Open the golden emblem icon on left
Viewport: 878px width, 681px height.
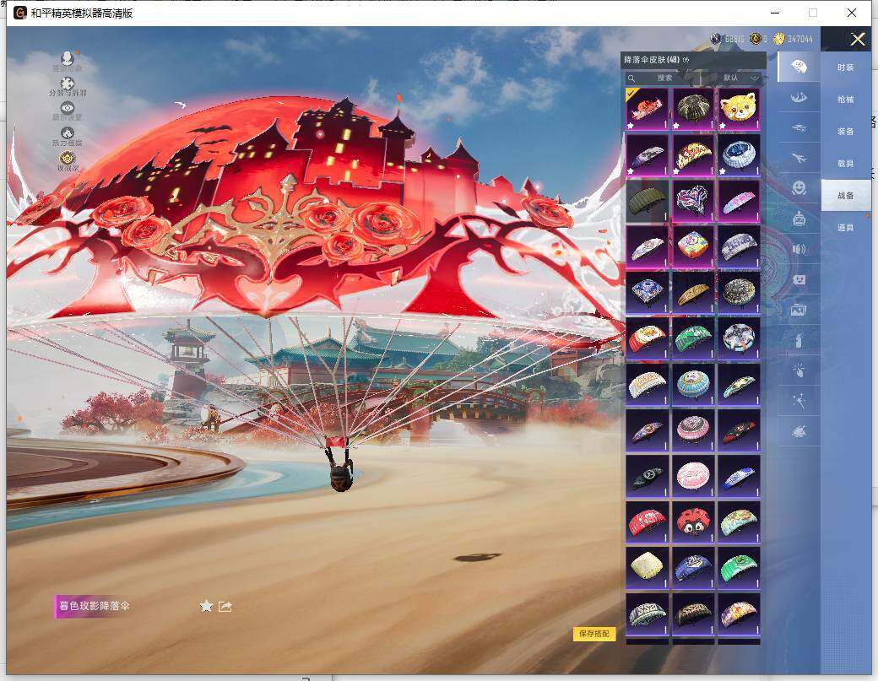tap(68, 158)
